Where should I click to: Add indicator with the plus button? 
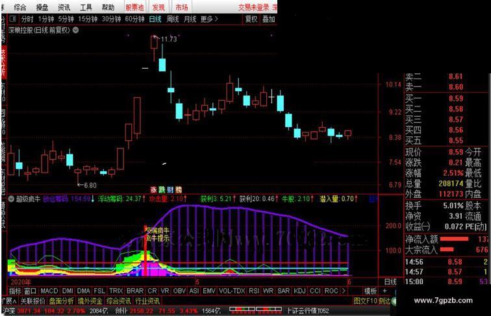tap(384, 291)
